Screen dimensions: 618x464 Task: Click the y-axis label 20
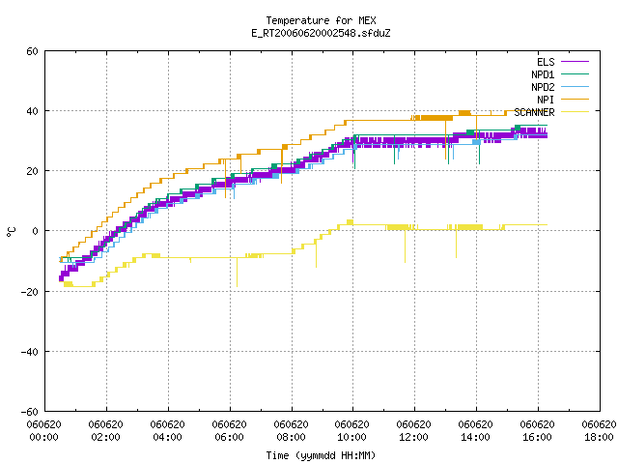[32, 172]
